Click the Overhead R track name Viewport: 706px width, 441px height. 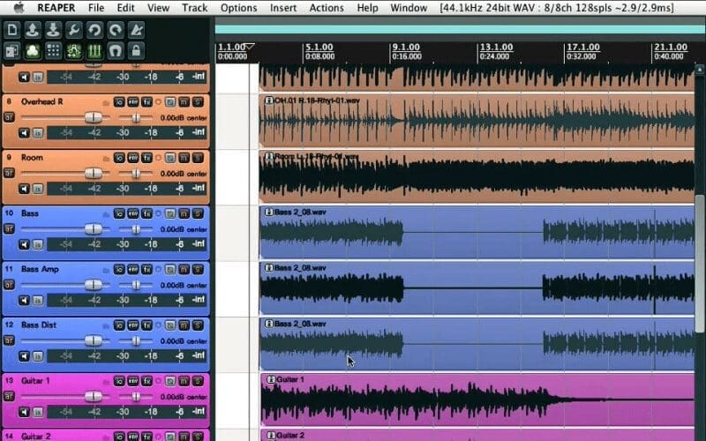(x=41, y=101)
